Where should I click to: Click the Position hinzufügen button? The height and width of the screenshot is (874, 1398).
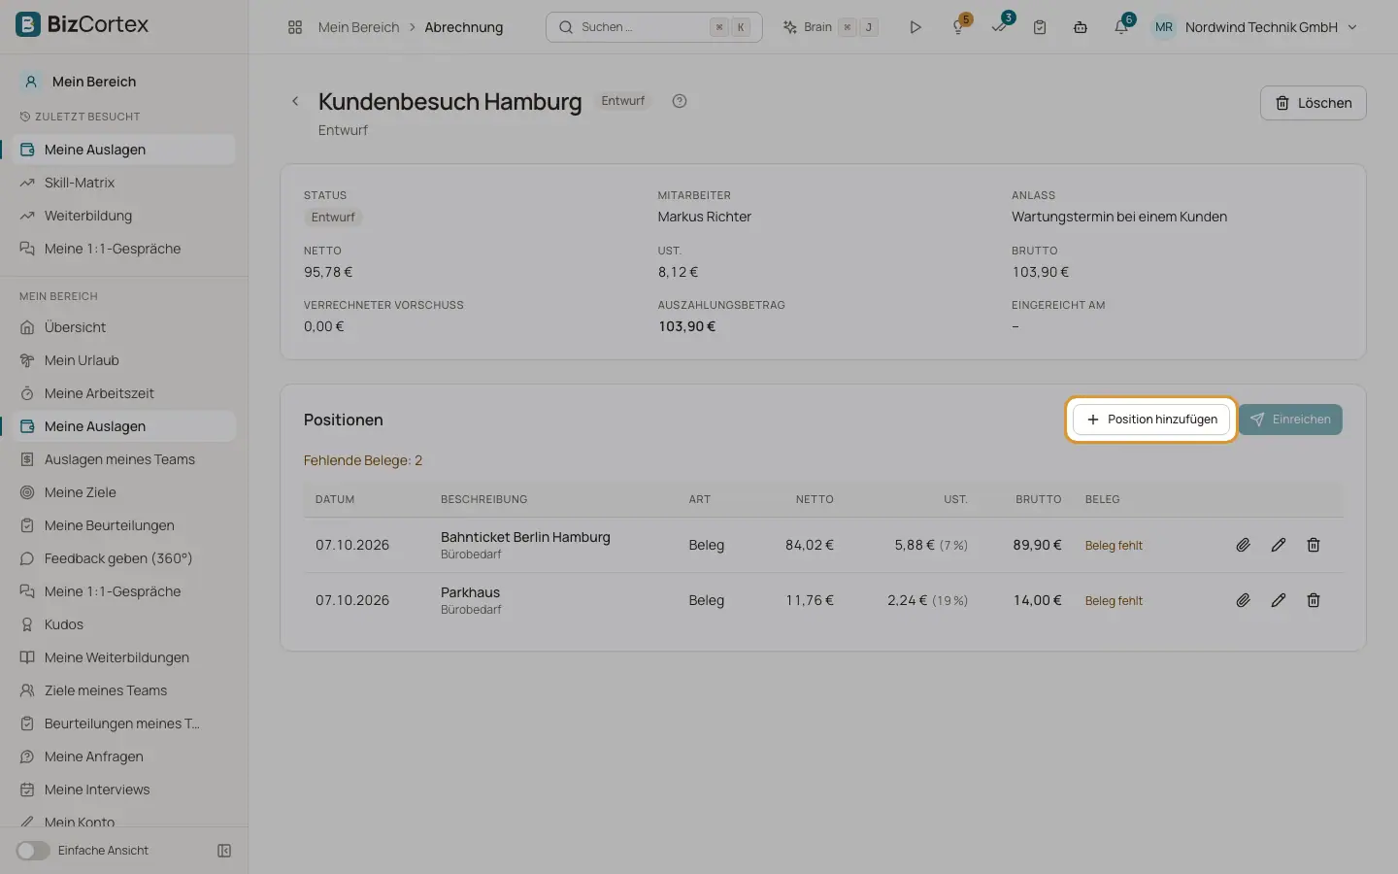click(1151, 420)
